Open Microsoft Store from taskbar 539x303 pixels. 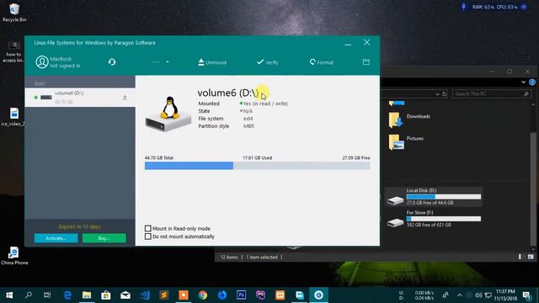click(106, 295)
